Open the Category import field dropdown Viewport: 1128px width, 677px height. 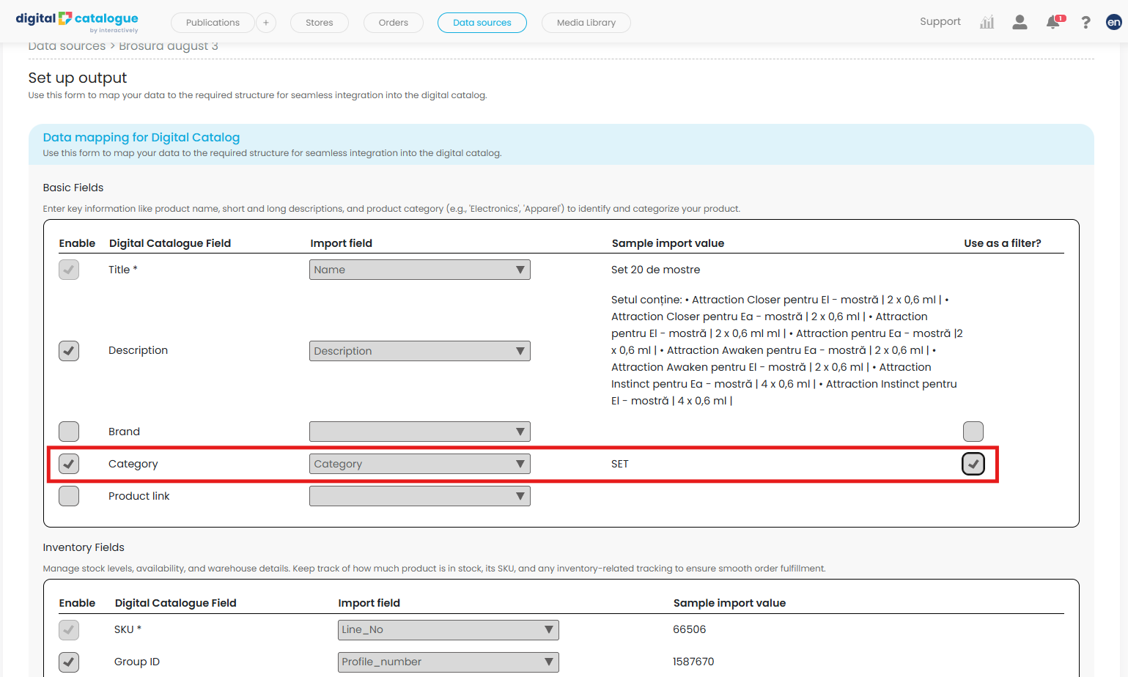419,464
